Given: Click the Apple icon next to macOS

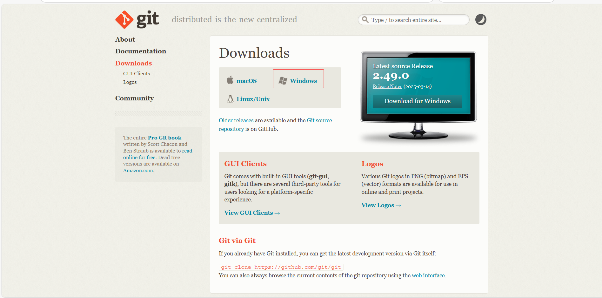Looking at the screenshot, I should point(230,80).
